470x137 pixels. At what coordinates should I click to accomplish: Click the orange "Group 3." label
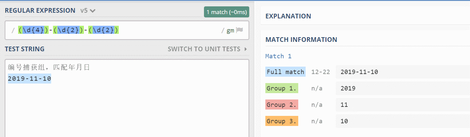pos(281,121)
